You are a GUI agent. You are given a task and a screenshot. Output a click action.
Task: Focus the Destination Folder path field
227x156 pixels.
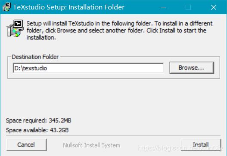tap(88, 68)
